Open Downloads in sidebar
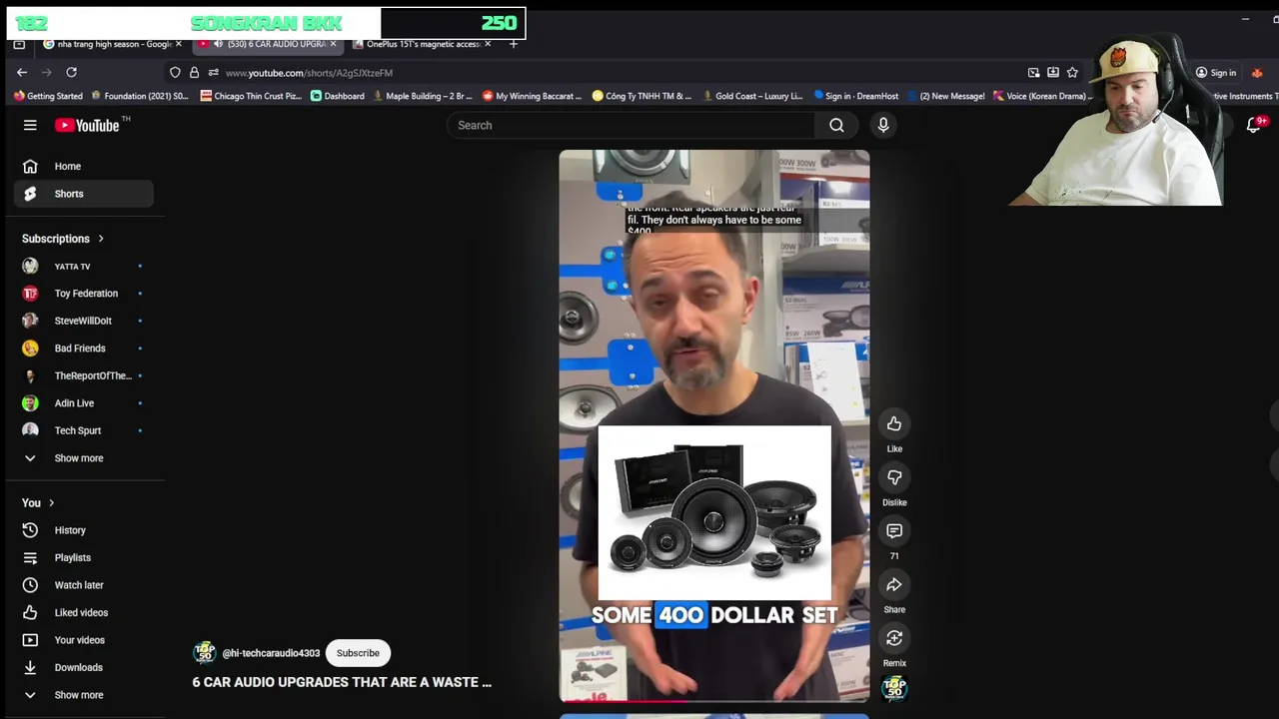The width and height of the screenshot is (1279, 719). [84, 668]
